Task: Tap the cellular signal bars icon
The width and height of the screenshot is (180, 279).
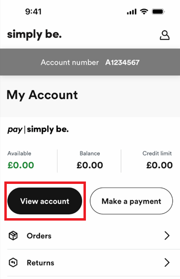Action: 132,12
